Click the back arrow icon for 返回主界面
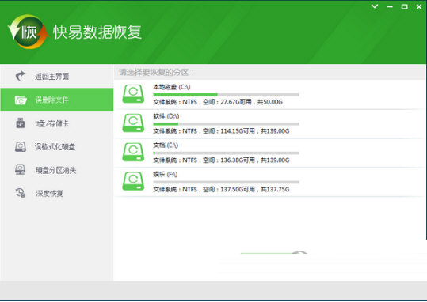Screen dimensions: 427x302 [x=21, y=77]
